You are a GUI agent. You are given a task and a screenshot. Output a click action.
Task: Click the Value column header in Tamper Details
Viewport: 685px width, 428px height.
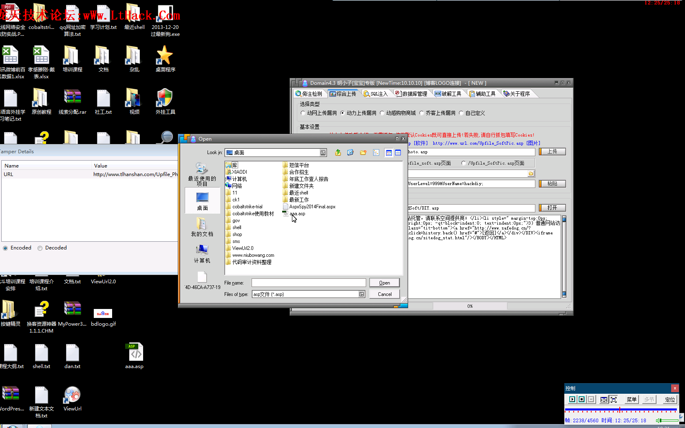(135, 165)
